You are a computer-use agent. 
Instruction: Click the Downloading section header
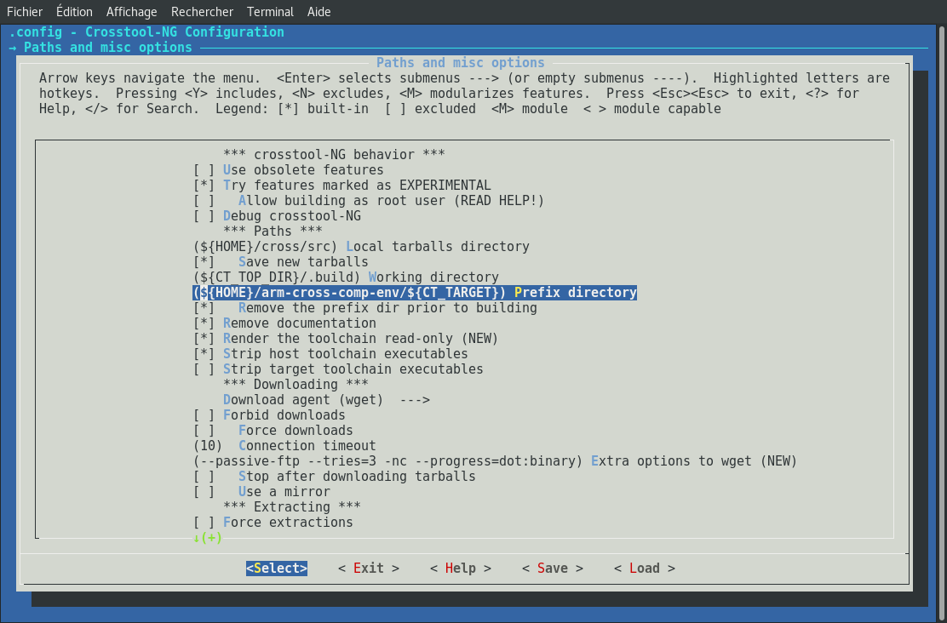[296, 385]
